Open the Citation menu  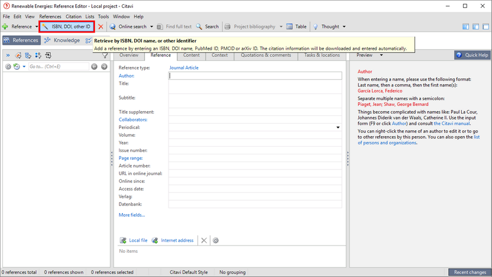pos(73,17)
